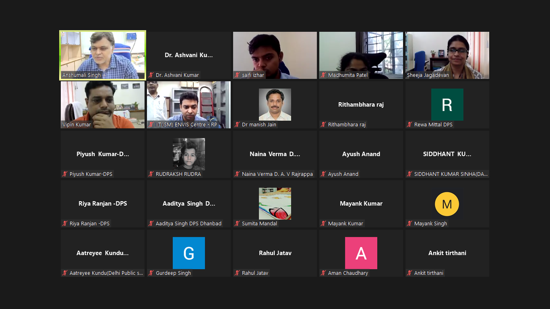Screen dimensions: 550x309
Task: Click the large Aatreyee Kundu... tile name
Action: pos(103,253)
